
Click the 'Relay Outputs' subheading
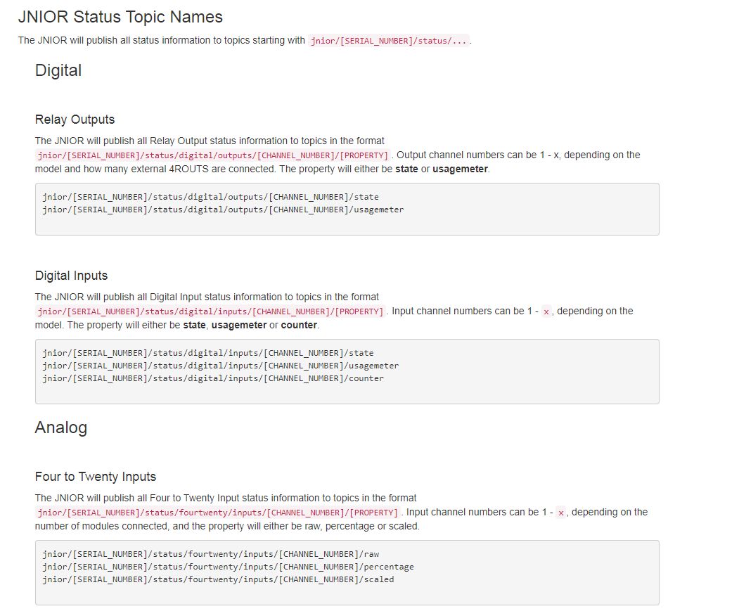[x=75, y=120]
